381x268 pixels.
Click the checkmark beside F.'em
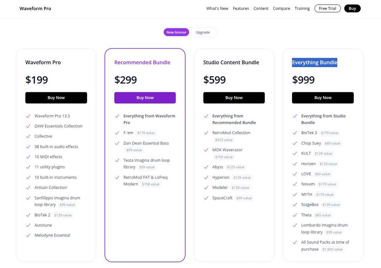tap(117, 133)
